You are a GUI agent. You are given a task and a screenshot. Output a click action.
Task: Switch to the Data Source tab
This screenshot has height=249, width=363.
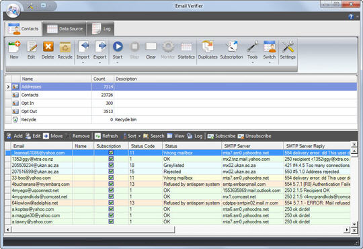pyautogui.click(x=65, y=29)
